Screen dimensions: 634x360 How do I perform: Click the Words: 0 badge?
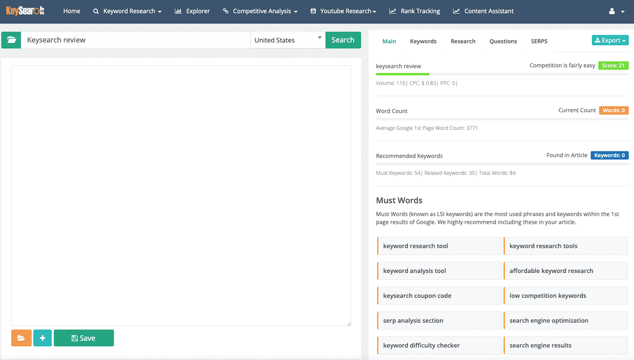point(614,110)
